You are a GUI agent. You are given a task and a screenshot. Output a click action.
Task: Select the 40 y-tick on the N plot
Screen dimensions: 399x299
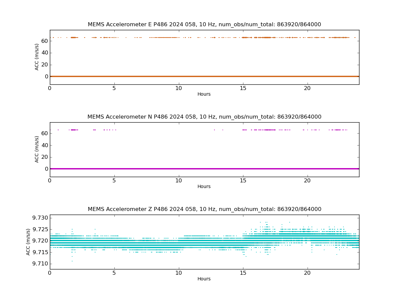(x=44, y=145)
